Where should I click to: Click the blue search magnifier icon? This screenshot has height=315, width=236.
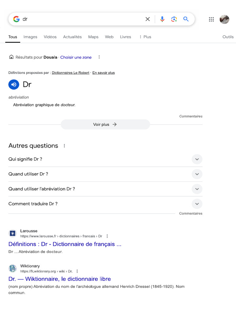186,19
